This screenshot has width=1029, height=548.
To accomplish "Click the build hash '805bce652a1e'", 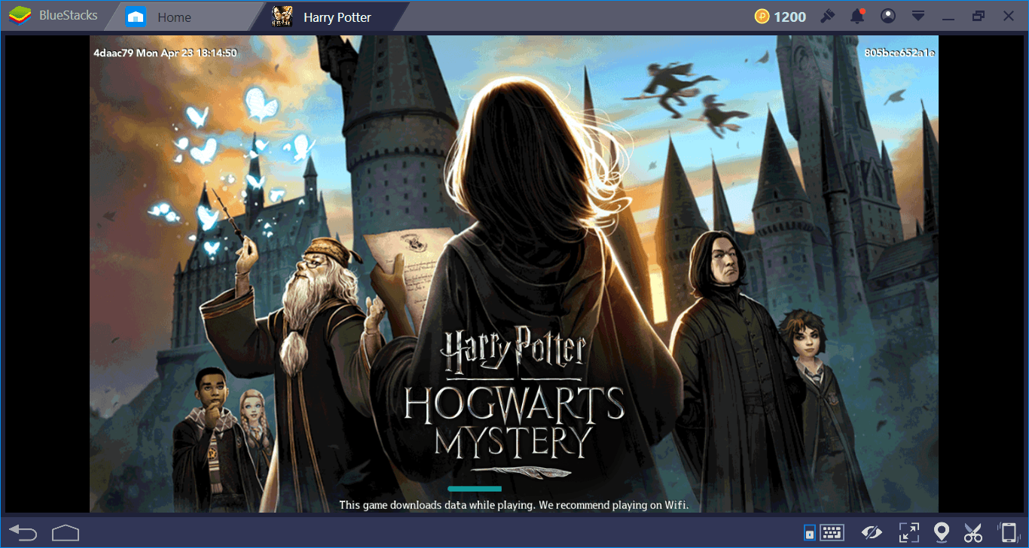I will (899, 53).
